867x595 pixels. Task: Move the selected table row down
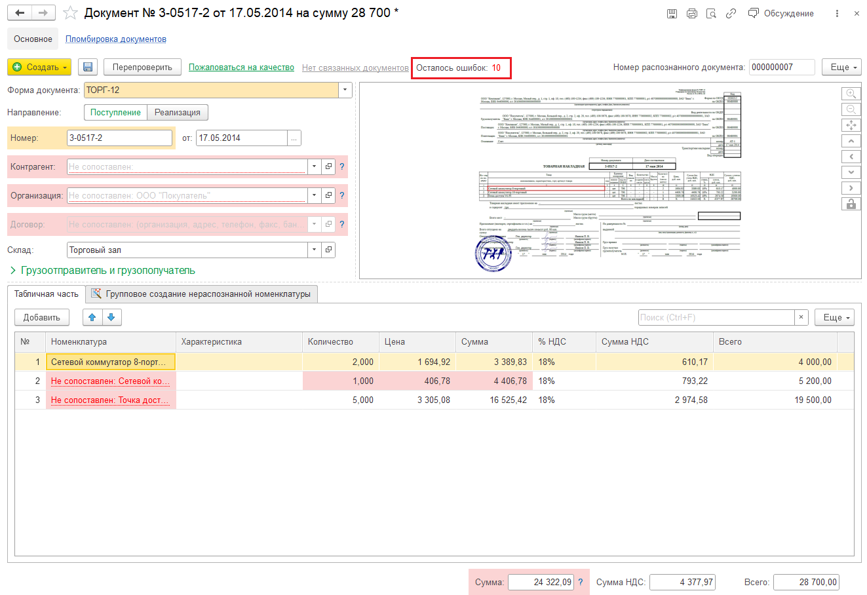(x=111, y=317)
